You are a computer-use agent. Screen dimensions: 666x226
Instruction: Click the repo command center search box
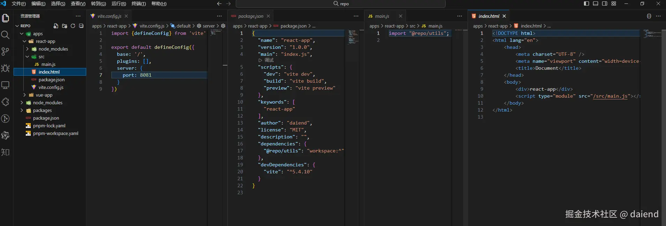[341, 3]
